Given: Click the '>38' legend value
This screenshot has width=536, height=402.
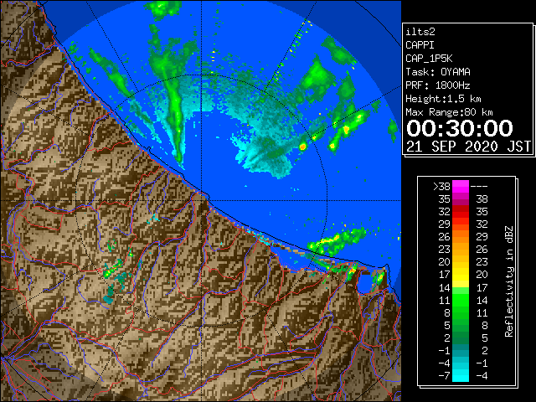Looking at the screenshot, I should (x=441, y=186).
